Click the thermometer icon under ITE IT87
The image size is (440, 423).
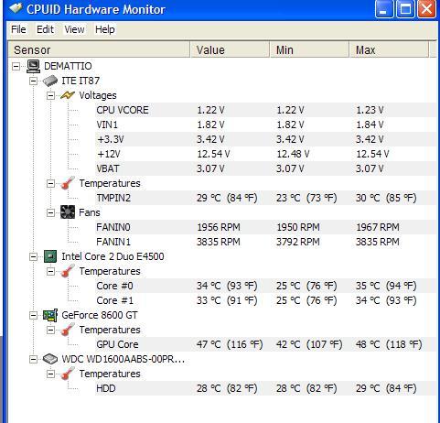click(68, 183)
